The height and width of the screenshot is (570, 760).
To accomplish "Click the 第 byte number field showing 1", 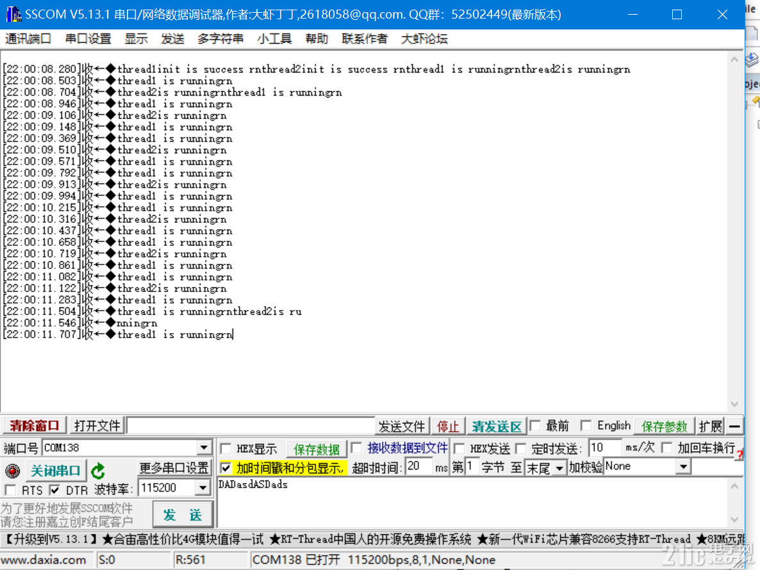I will [x=471, y=467].
